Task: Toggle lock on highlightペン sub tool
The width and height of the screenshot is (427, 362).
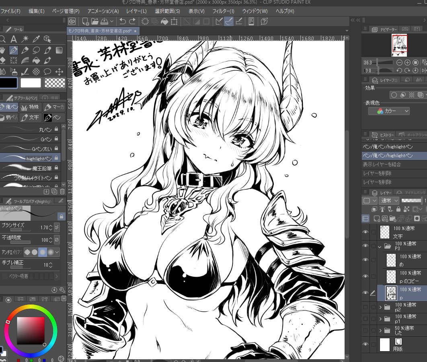Action: click(x=56, y=158)
